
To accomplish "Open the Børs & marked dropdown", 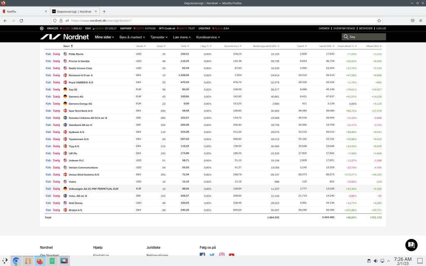I will (132, 37).
